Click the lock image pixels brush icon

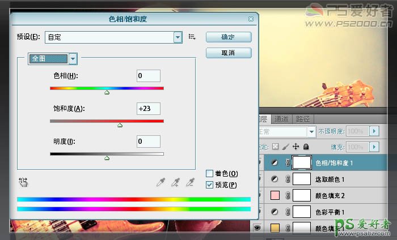[285, 147]
